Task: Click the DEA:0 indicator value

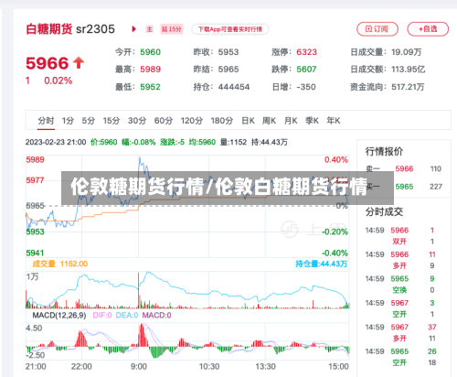Action: pos(127,315)
